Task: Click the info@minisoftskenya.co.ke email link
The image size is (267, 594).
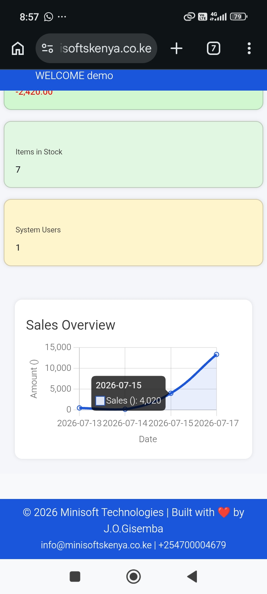Action: pos(96,545)
